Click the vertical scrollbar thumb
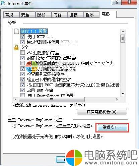139x166 pixels. click(x=123, y=39)
